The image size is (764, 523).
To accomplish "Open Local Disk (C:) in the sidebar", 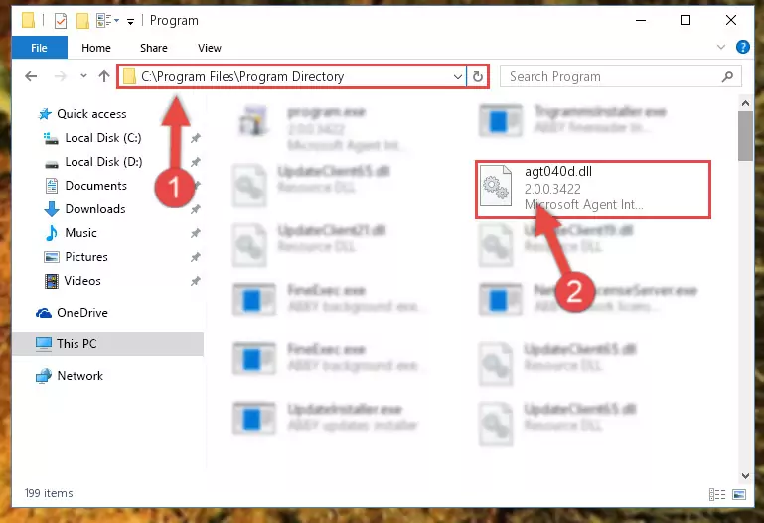I will click(102, 138).
